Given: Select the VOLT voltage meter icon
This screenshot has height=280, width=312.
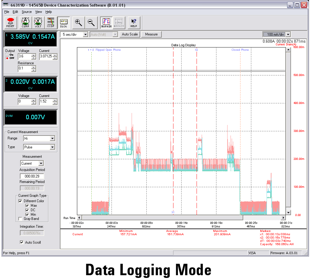Looking at the screenshot, I should (x=38, y=22).
